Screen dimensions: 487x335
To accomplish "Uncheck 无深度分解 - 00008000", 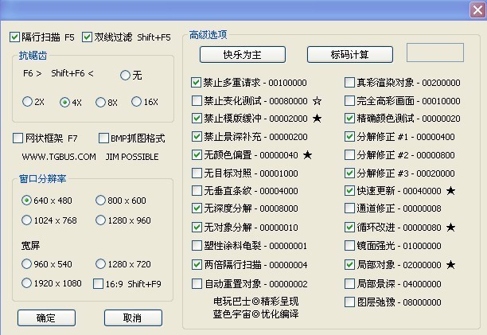I will click(x=197, y=208).
